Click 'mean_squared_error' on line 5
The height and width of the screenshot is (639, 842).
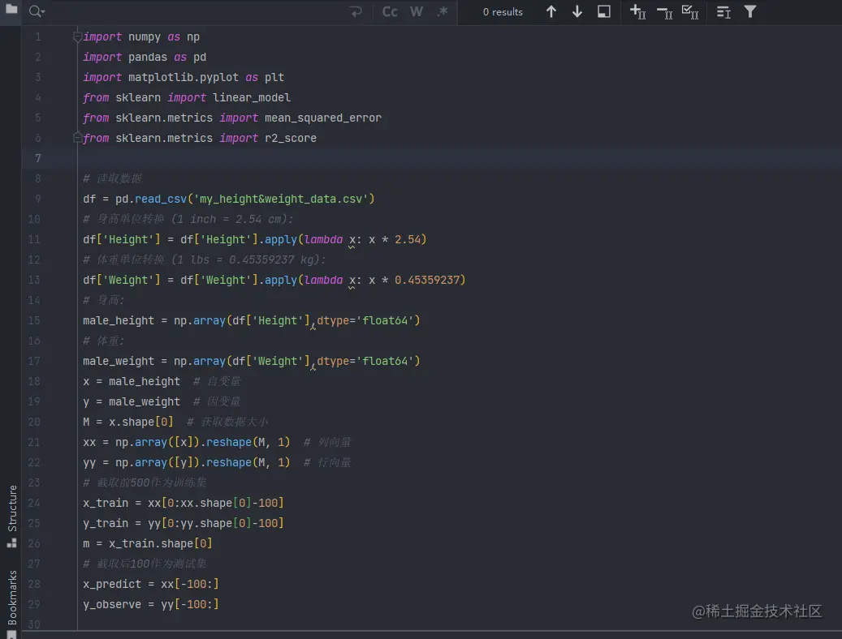pos(322,118)
